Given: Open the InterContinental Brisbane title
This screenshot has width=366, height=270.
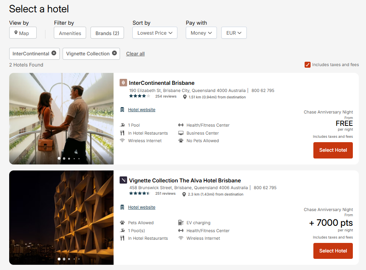Looking at the screenshot, I should click(x=161, y=83).
